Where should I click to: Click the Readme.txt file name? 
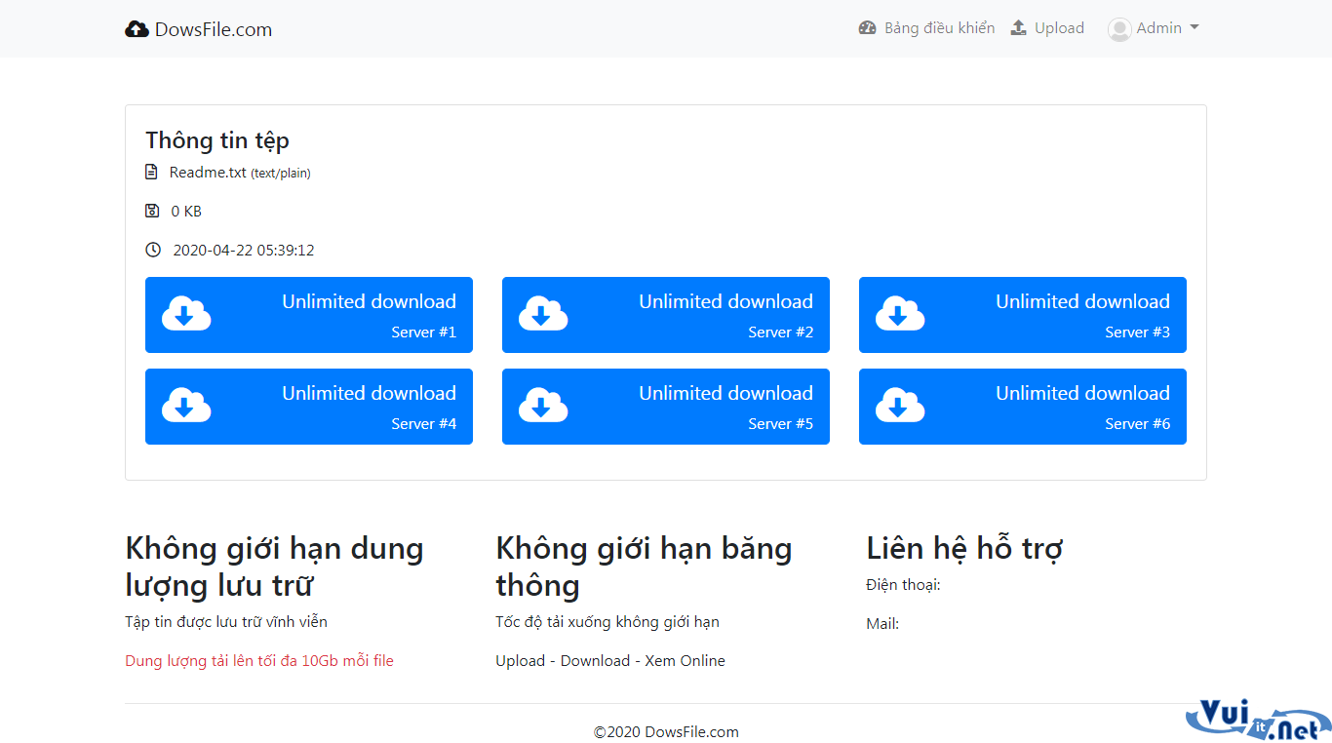pyautogui.click(x=208, y=173)
